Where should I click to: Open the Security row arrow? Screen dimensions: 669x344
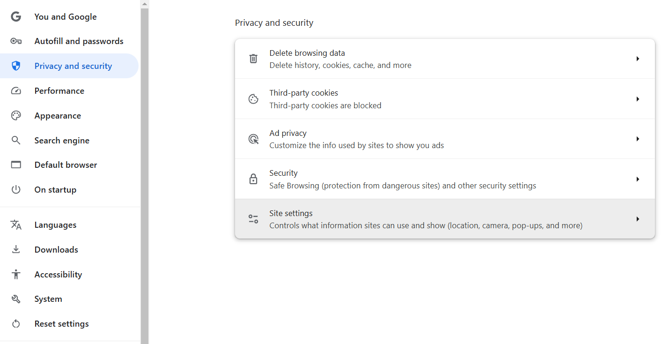(638, 179)
